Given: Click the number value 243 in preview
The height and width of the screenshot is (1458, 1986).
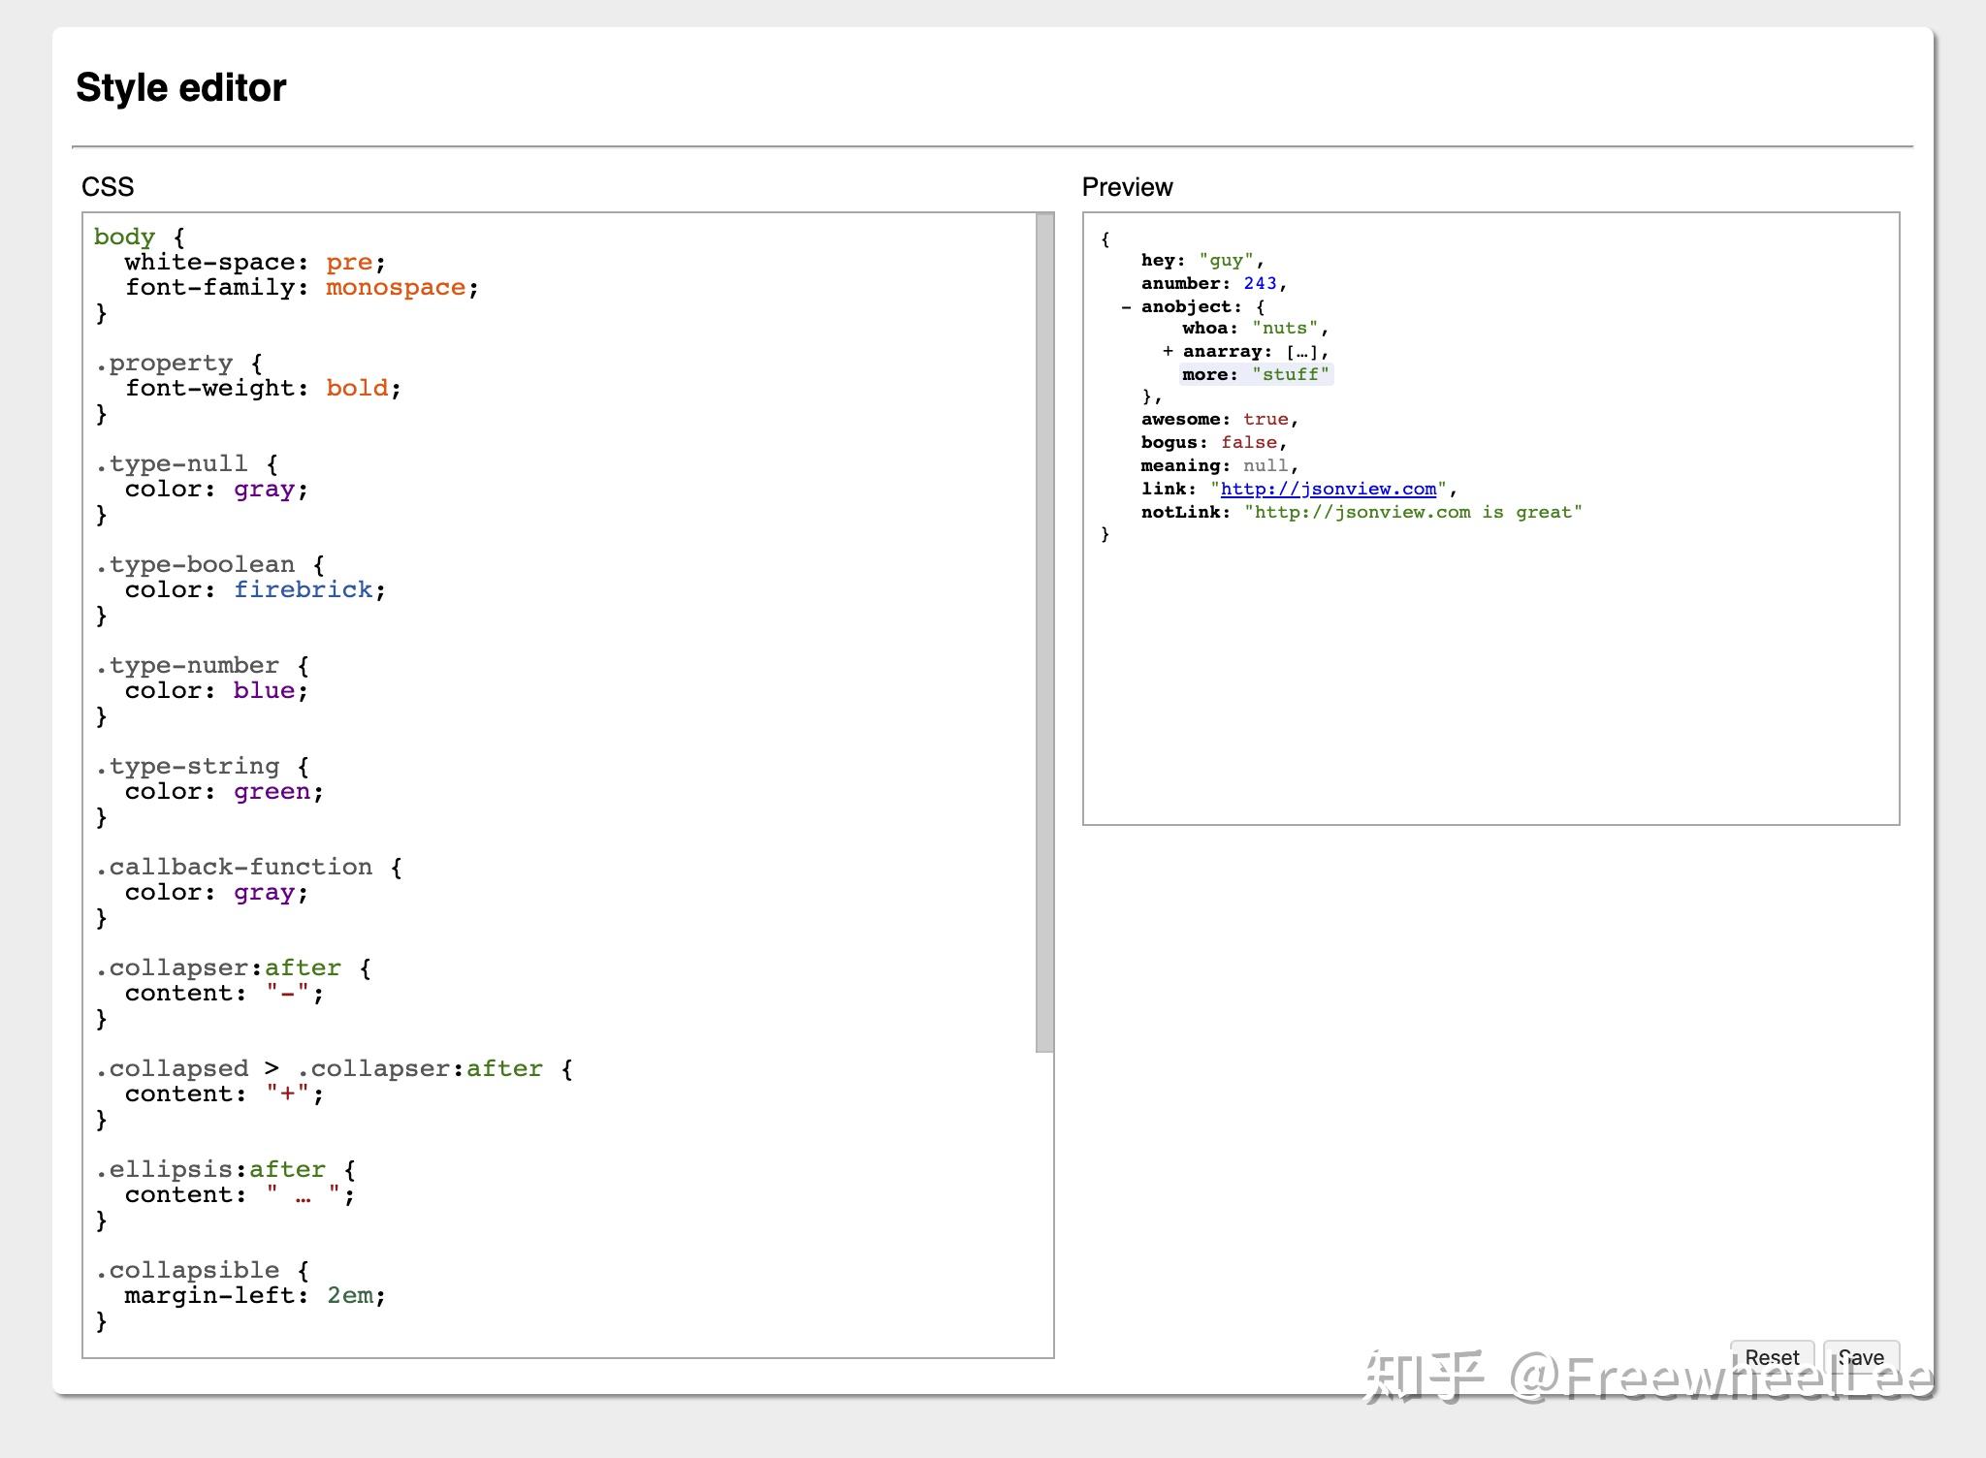Looking at the screenshot, I should tap(1260, 283).
